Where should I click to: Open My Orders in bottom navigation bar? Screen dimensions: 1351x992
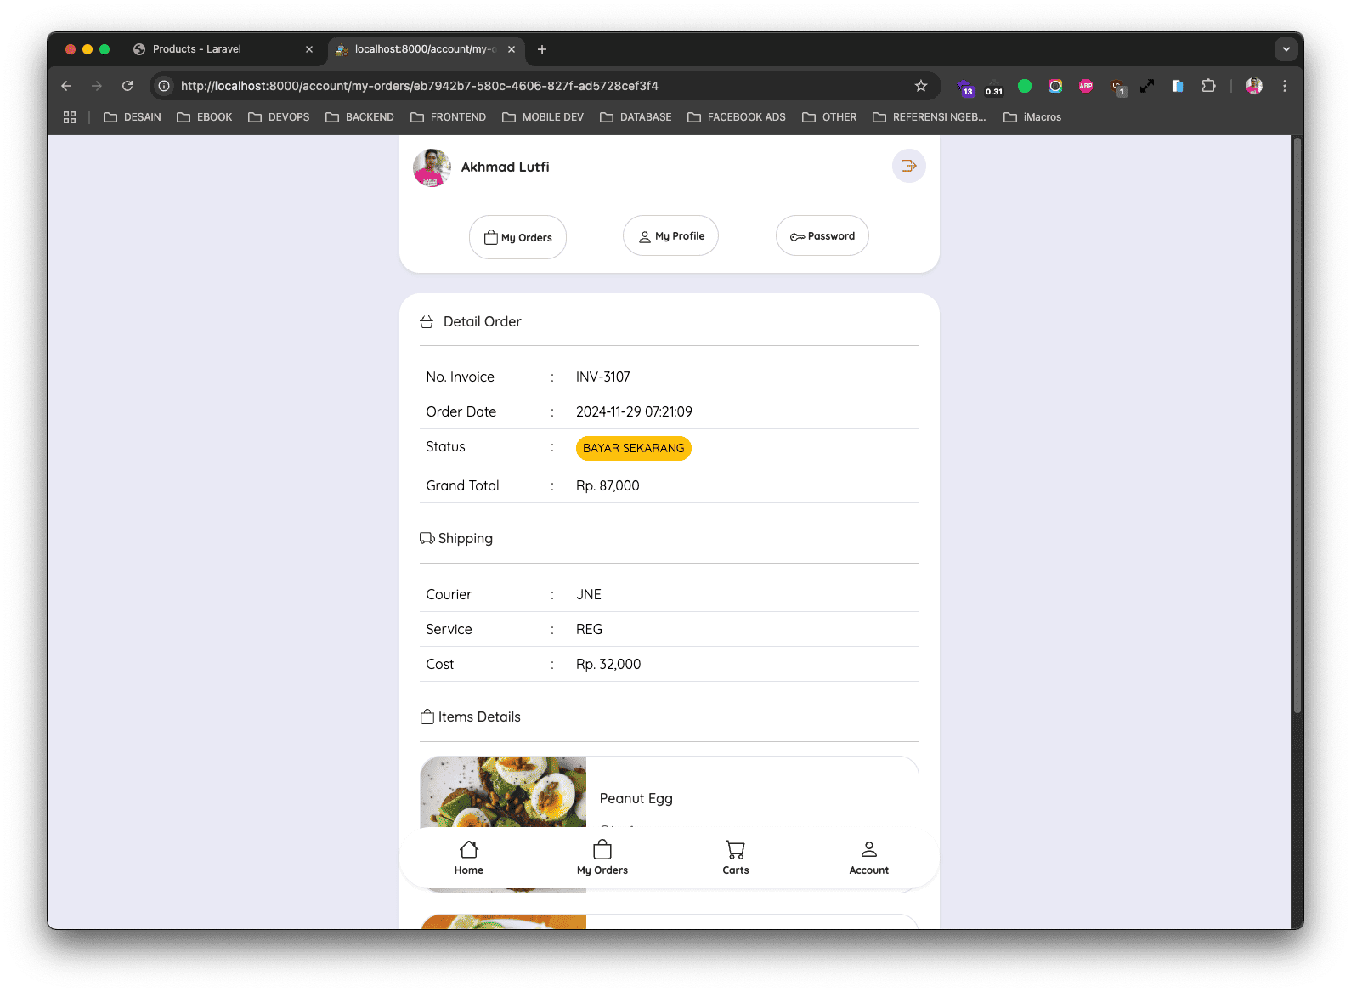pyautogui.click(x=602, y=857)
